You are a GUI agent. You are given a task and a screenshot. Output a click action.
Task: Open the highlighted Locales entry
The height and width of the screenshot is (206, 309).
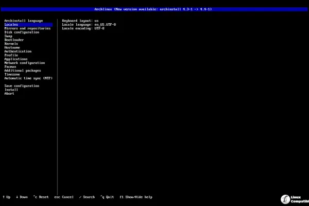pos(28,24)
